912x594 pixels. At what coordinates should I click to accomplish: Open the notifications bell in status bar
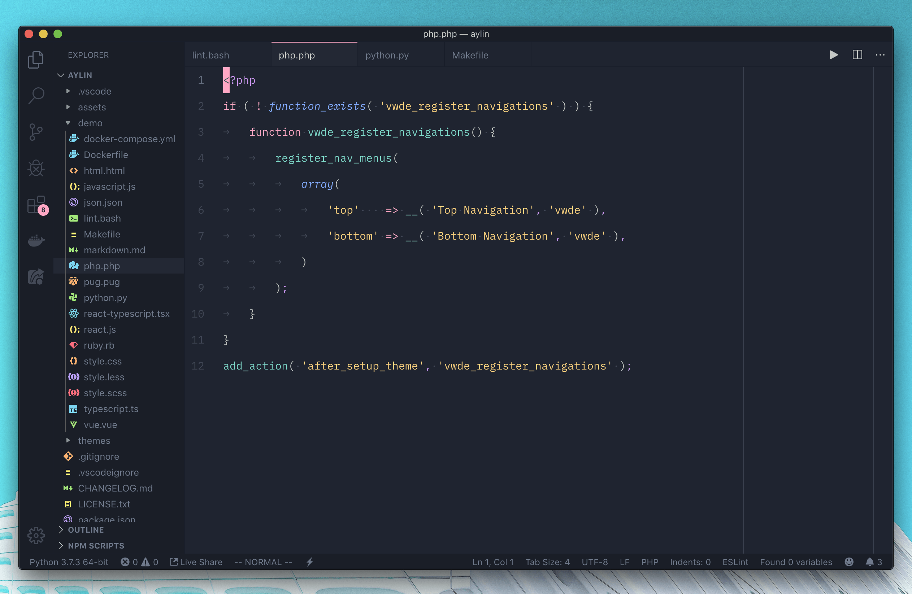click(x=869, y=562)
